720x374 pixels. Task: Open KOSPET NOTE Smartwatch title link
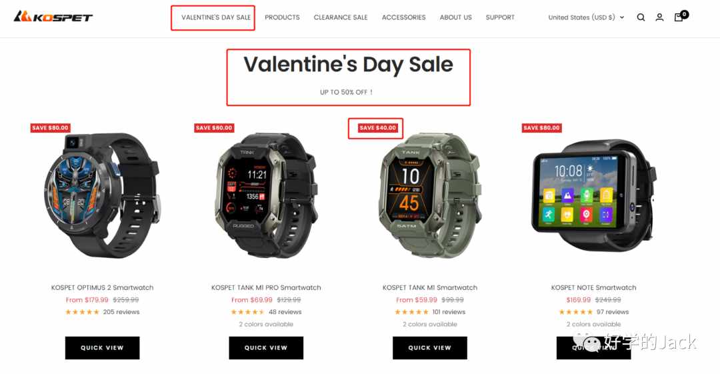coord(594,287)
